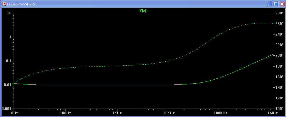
Task: Click the 160° phase axis label
Action: click(x=279, y=77)
